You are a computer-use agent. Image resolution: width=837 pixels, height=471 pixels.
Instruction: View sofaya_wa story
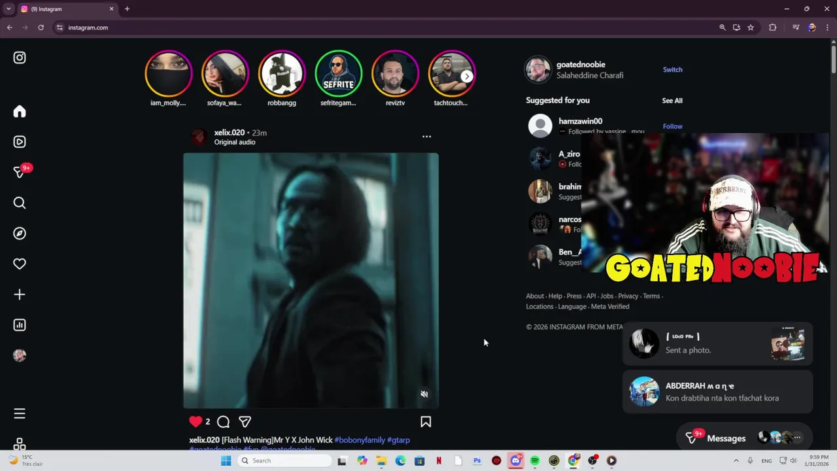[x=225, y=74]
